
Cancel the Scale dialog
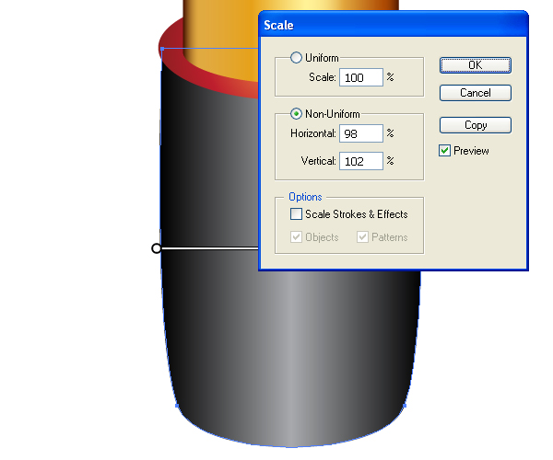(x=475, y=93)
